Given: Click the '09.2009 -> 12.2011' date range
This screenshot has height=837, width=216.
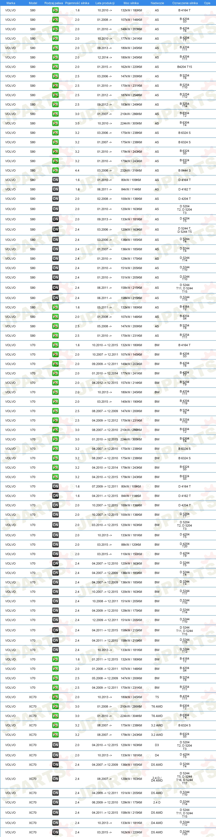Looking at the screenshot, I should (x=105, y=364).
